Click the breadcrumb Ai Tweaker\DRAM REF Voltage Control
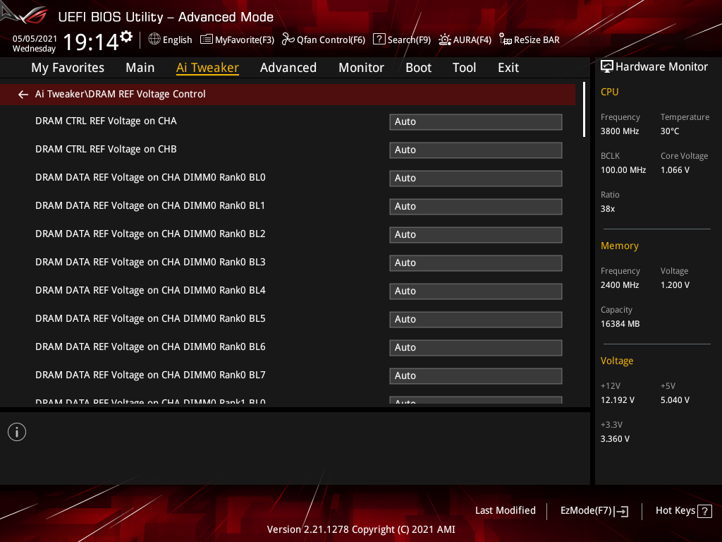The width and height of the screenshot is (722, 542). pos(120,94)
